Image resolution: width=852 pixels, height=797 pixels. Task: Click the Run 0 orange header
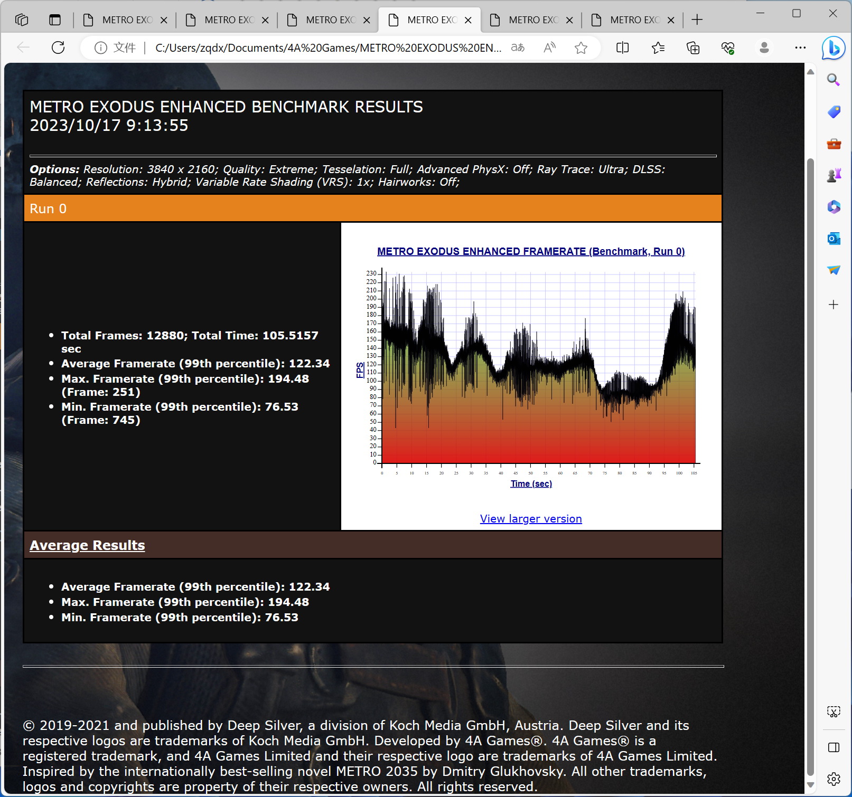point(372,208)
